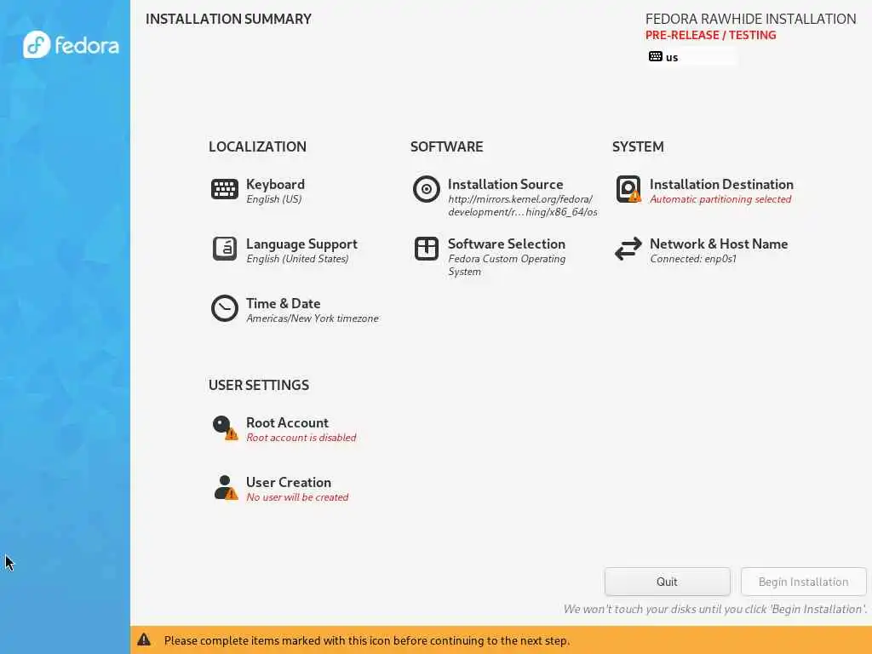872x654 pixels.
Task: Click 'Fedora Custom Operating System' text
Action: click(x=507, y=265)
